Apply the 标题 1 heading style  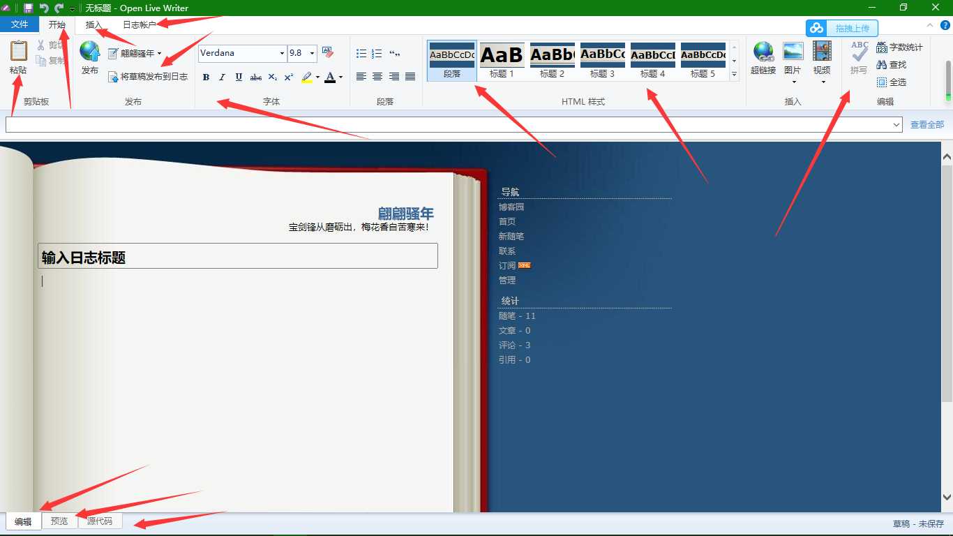(502, 60)
